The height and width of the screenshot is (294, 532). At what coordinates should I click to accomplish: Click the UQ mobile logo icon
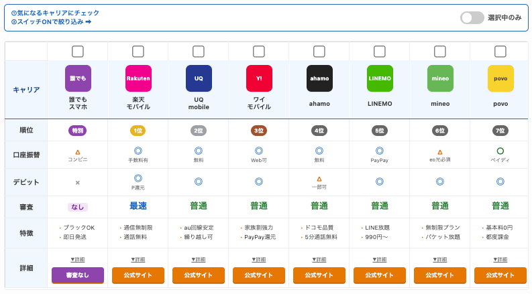click(199, 78)
